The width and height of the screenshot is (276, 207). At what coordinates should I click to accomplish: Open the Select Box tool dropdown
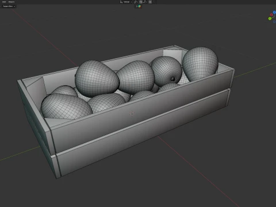[x=8, y=6]
